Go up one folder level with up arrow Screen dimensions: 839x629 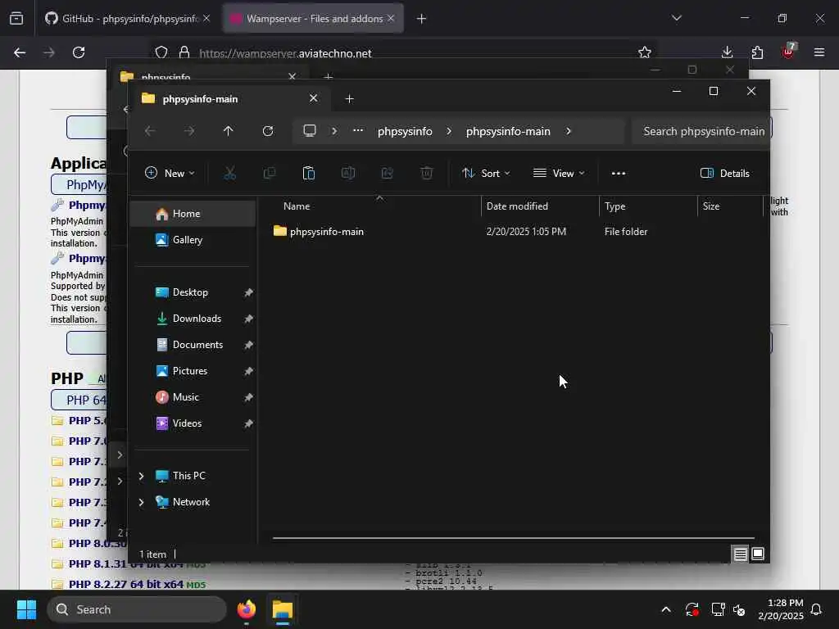click(x=228, y=131)
